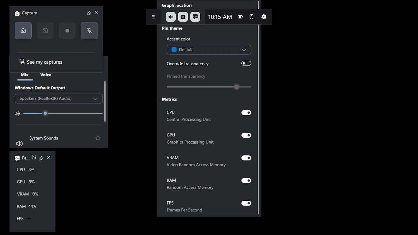Viewport: 418px width, 235px height.
Task: Select the GPU 9% metric
Action: (25, 182)
